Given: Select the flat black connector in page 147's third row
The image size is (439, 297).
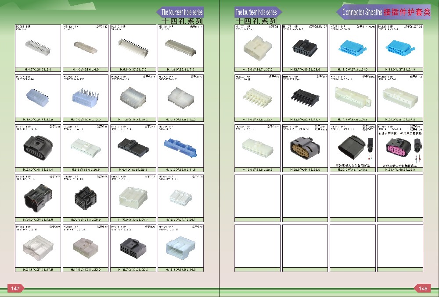Looking at the screenshot, I should 133,147.
